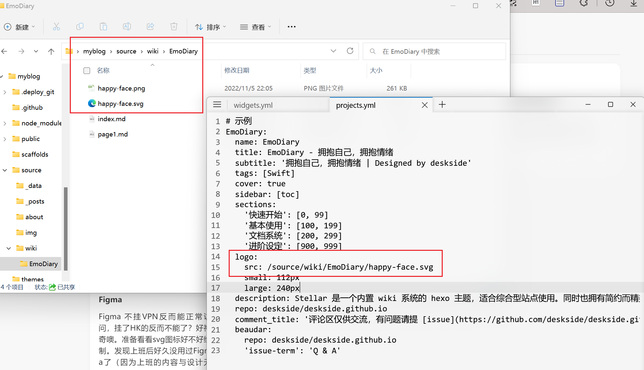The image size is (644, 370).
Task: Click the source breadcrumb segment
Action: tap(126, 51)
